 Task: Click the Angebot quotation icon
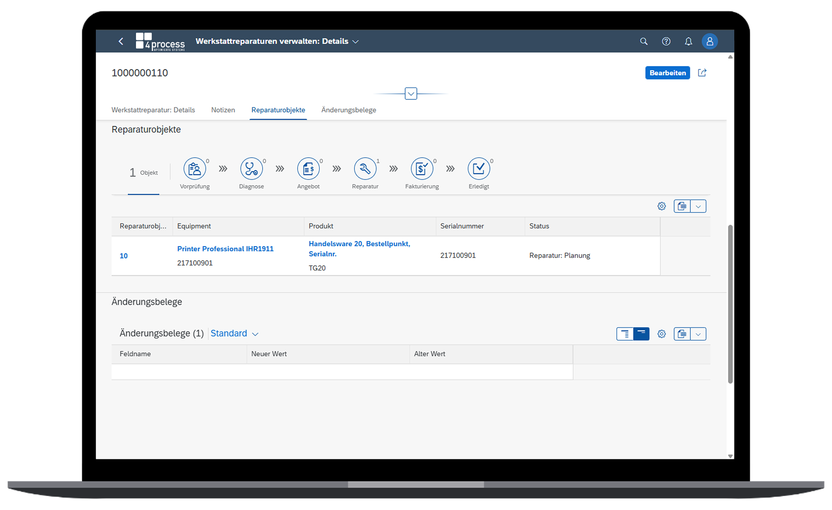tap(308, 168)
